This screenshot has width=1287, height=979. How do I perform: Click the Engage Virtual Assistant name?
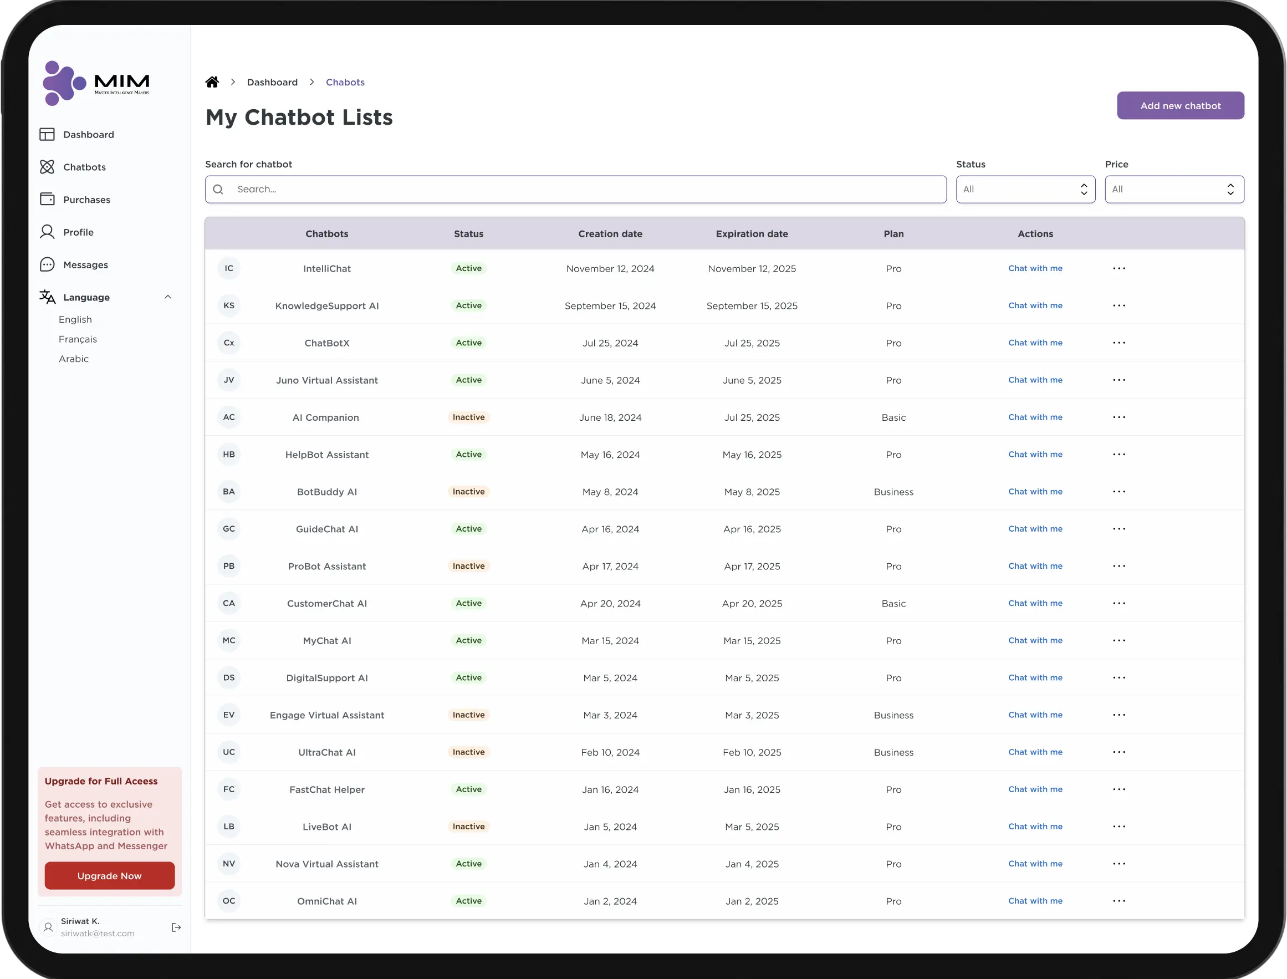pos(327,715)
